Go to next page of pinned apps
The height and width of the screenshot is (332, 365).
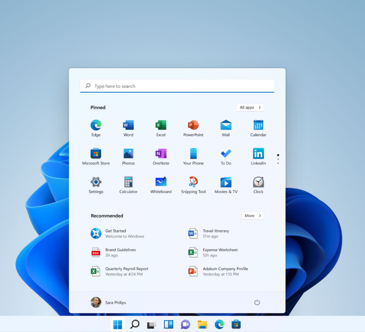[x=278, y=159]
